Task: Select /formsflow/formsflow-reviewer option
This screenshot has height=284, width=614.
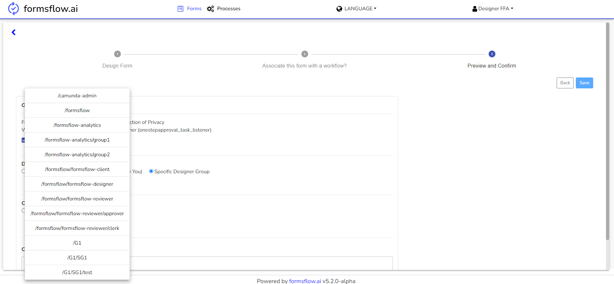Action: [77, 199]
